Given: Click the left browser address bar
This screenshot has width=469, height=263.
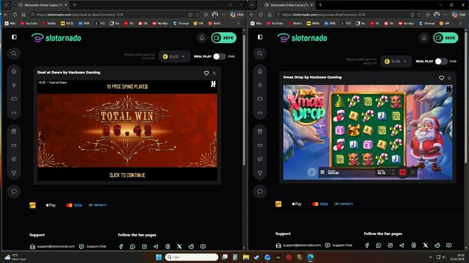Looking at the screenshot, I should coord(108,15).
